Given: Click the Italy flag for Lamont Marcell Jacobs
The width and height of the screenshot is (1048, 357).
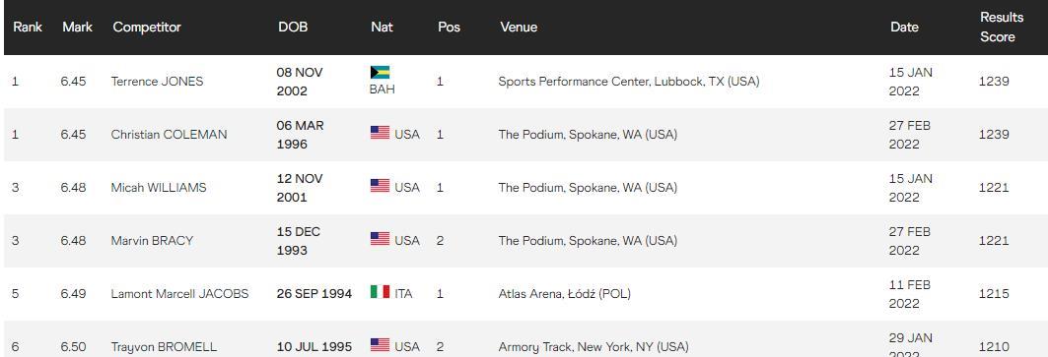Looking at the screenshot, I should coord(380,292).
